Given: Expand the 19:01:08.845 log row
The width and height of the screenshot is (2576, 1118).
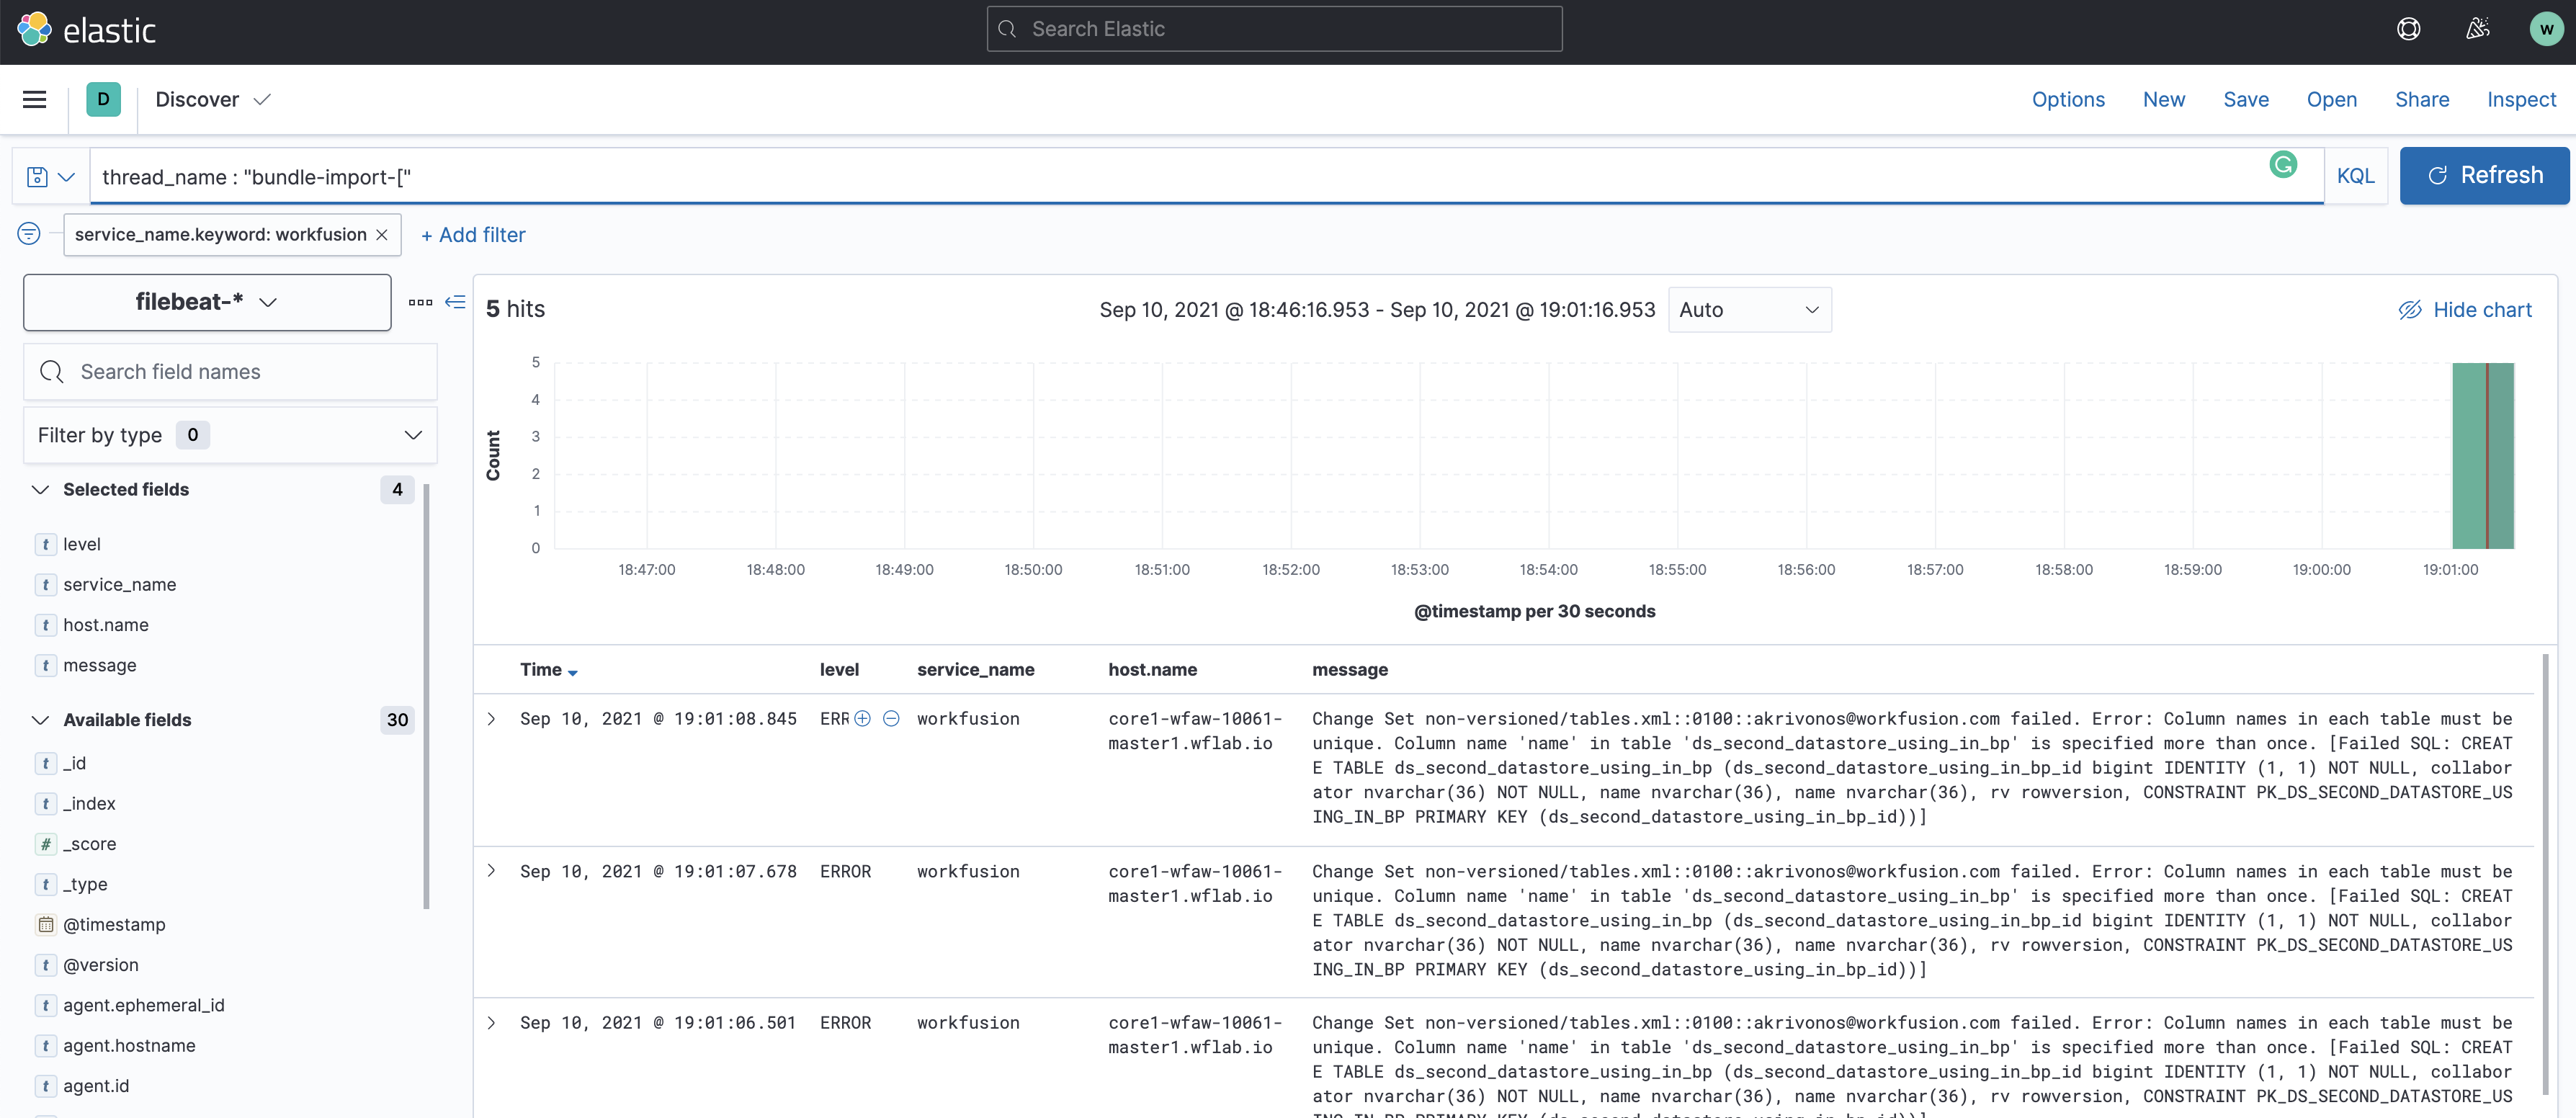Looking at the screenshot, I should click(x=492, y=719).
